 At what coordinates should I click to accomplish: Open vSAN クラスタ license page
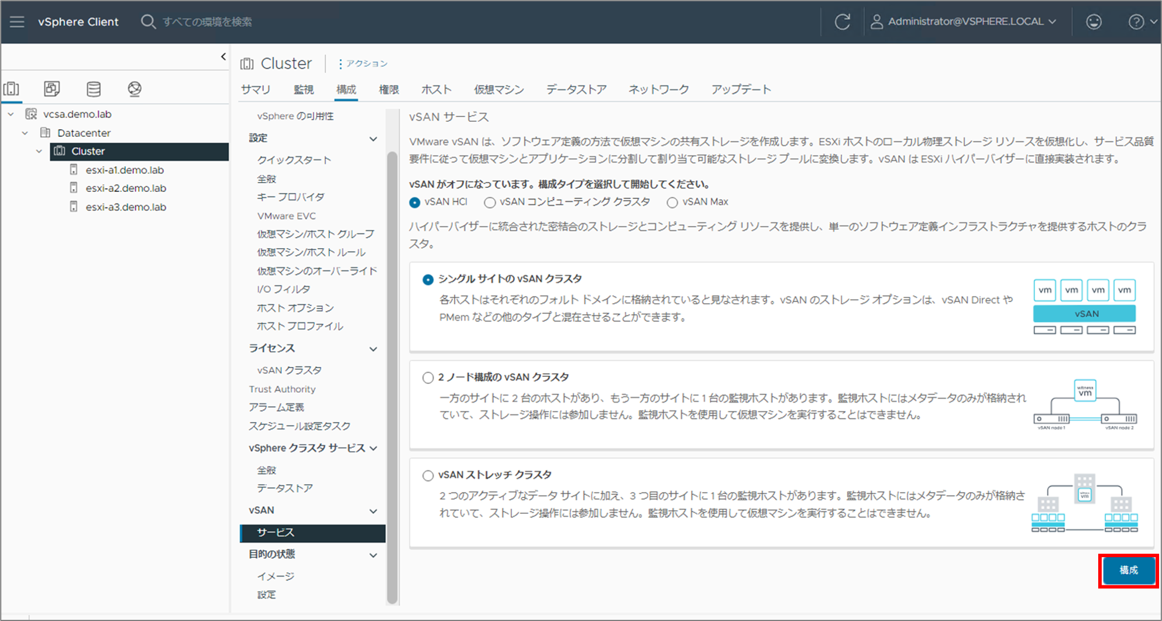coord(289,370)
